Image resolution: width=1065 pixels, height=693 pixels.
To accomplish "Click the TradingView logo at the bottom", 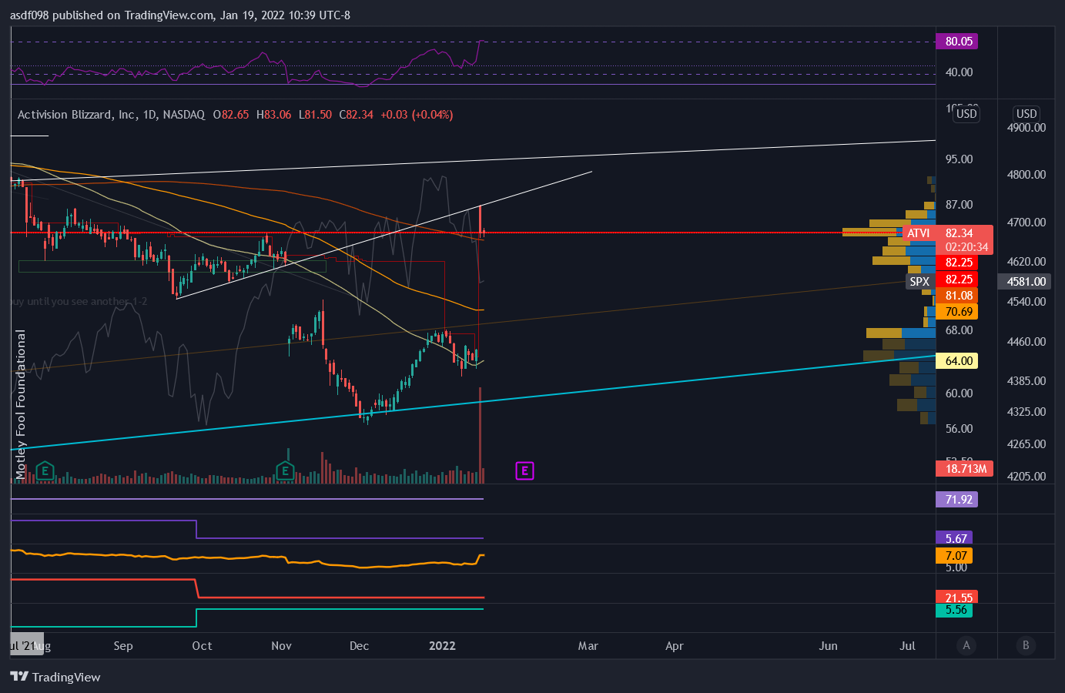I will (55, 677).
